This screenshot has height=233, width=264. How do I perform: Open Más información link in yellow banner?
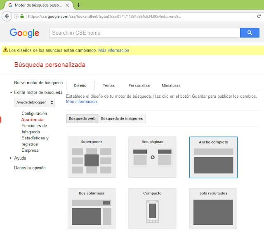114,50
